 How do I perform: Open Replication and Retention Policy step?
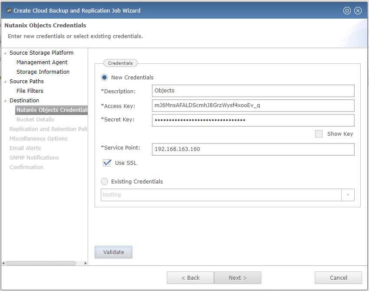49,129
